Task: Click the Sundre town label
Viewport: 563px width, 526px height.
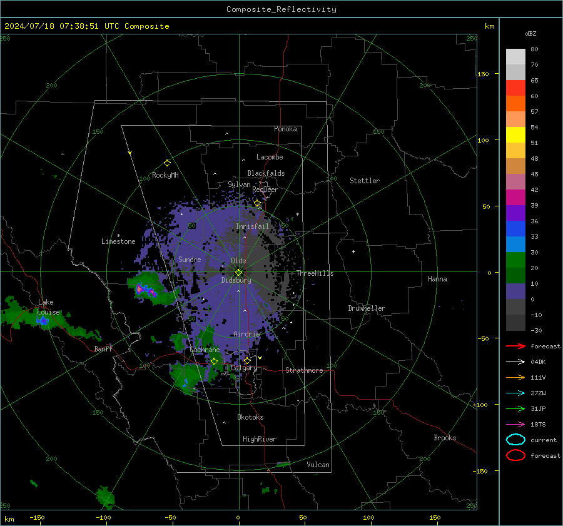Action: [190, 259]
